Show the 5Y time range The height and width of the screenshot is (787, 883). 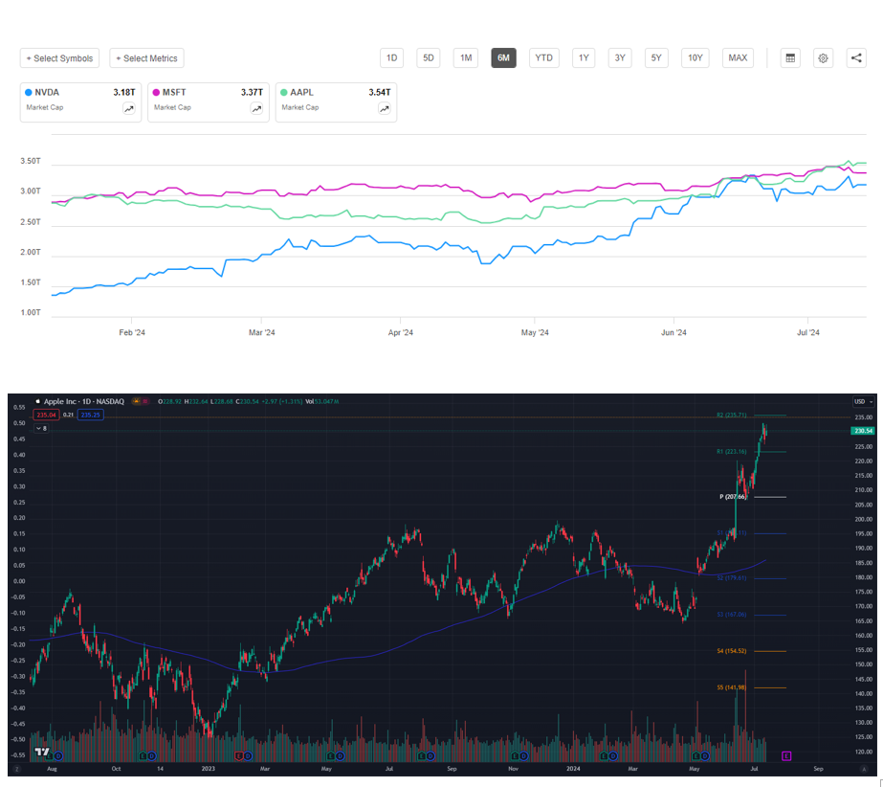[x=656, y=58]
